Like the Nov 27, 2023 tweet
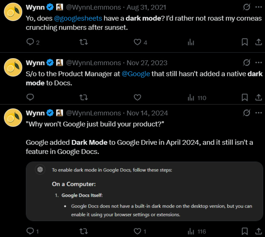The image size is (265, 237). tap(137, 97)
